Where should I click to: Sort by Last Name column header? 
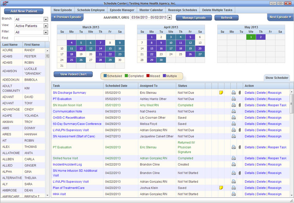click(x=12, y=44)
